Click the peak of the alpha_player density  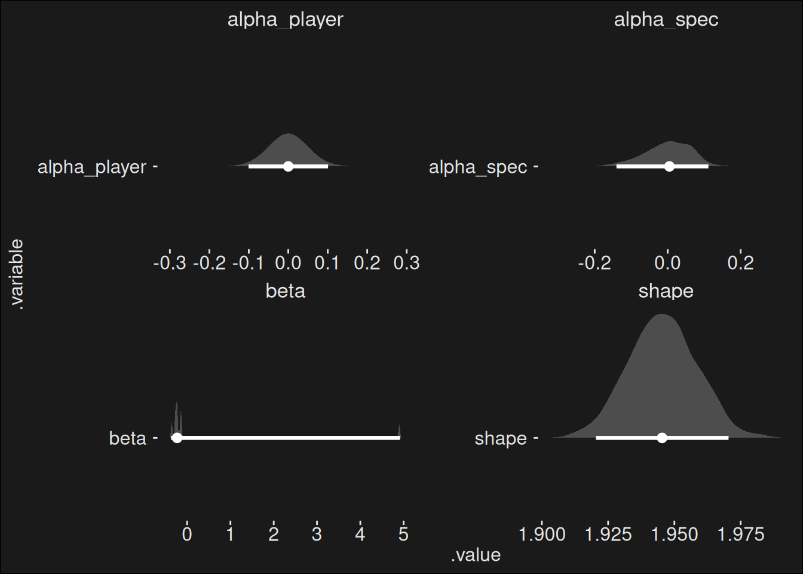click(x=288, y=135)
